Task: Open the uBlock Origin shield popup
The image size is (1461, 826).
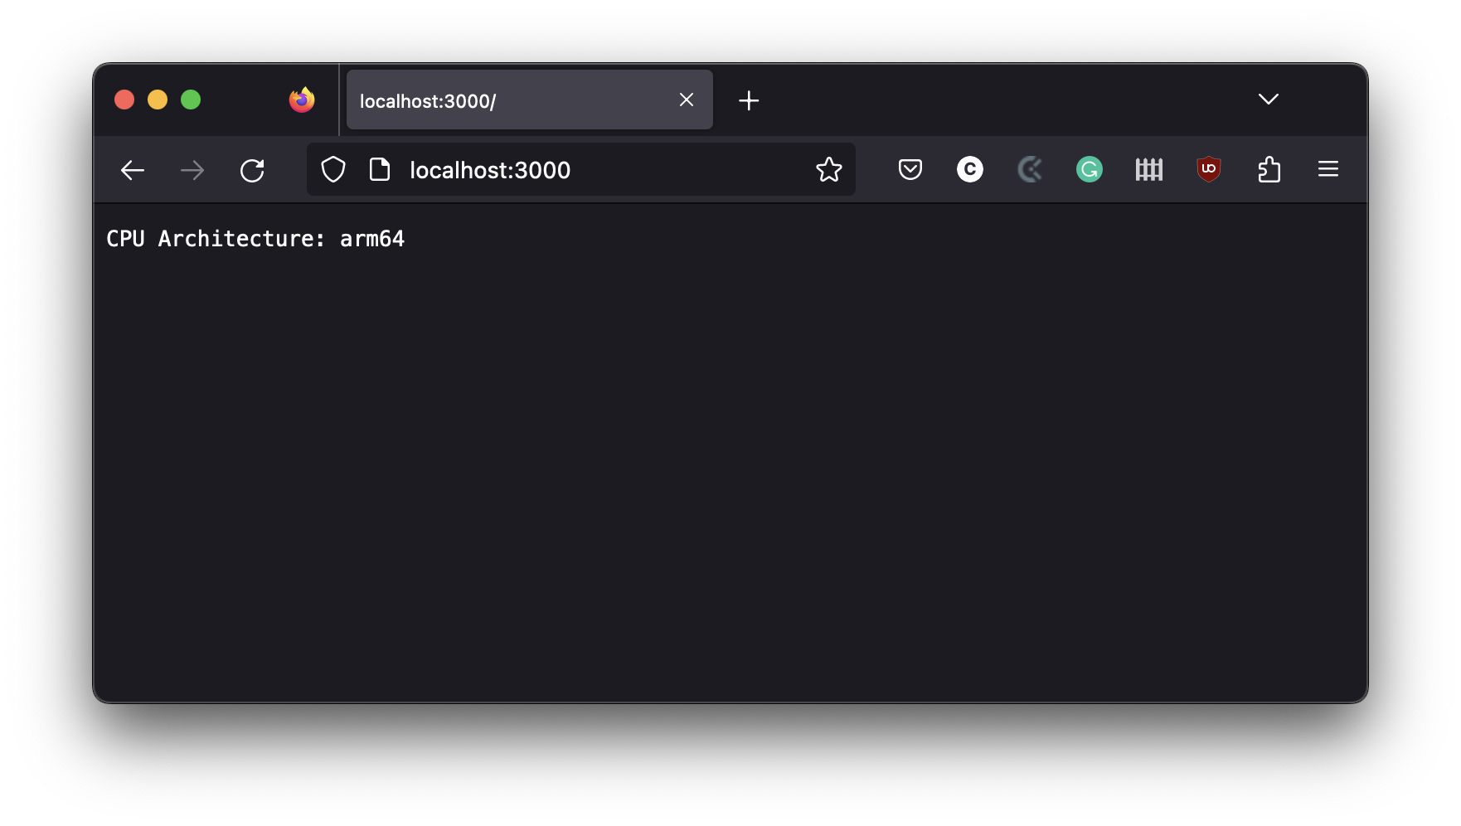Action: [1209, 170]
